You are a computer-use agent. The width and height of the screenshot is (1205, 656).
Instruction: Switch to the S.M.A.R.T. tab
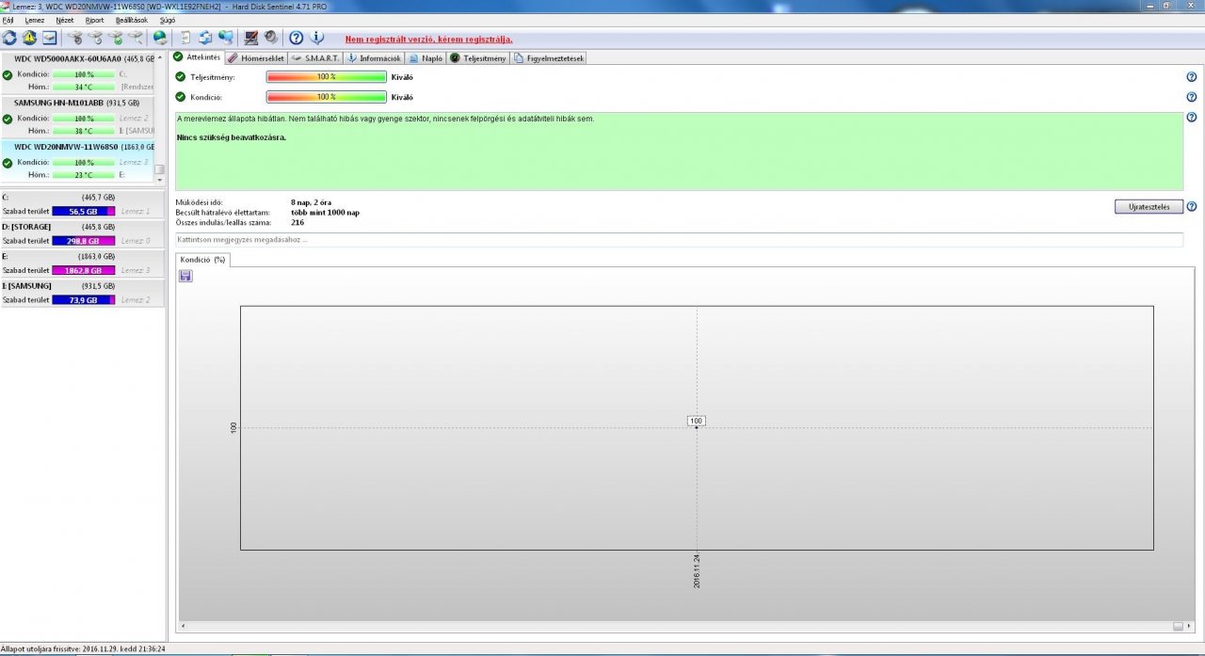pos(315,57)
